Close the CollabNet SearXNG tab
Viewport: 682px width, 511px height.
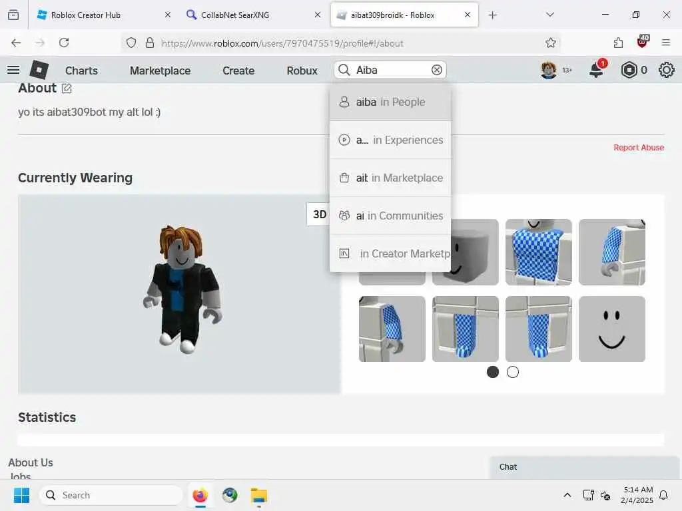coord(318,15)
